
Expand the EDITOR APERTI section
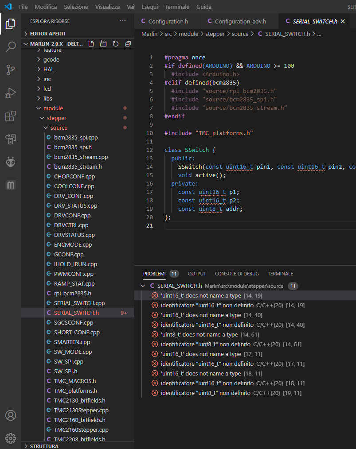(47, 33)
